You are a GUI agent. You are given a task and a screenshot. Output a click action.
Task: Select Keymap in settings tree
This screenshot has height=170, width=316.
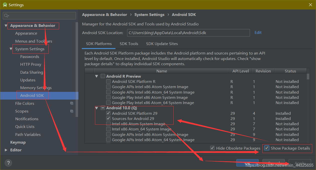pos(18,142)
